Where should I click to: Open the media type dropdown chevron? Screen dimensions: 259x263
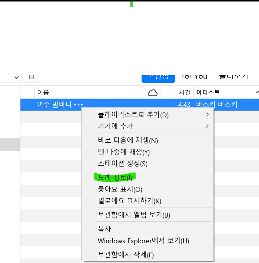(17, 77)
